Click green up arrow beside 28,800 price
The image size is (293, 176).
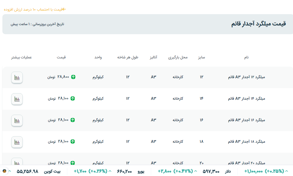[x=73, y=77]
